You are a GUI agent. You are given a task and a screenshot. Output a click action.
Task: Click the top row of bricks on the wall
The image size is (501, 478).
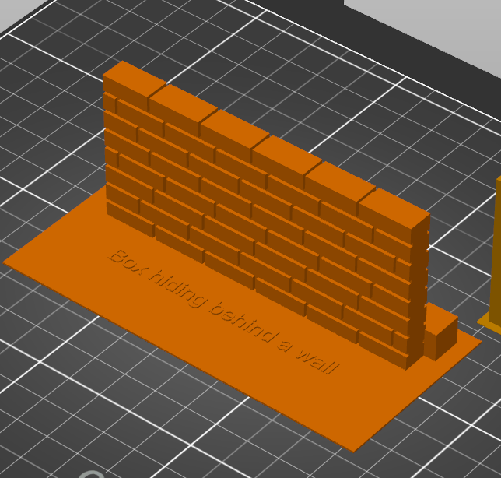pyautogui.click(x=266, y=146)
